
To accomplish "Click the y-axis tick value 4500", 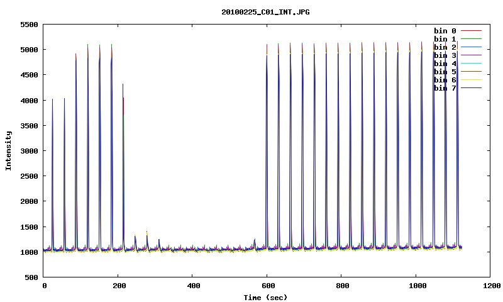I will coord(29,75).
